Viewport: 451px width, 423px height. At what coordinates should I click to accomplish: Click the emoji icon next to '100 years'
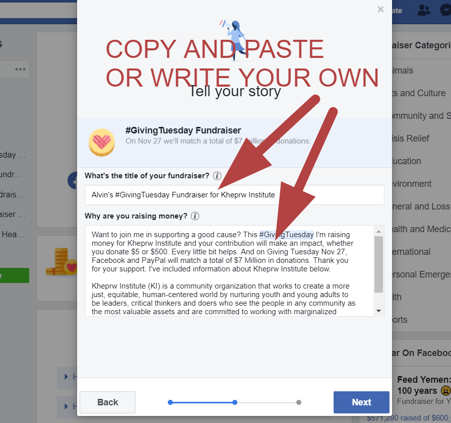coord(445,391)
